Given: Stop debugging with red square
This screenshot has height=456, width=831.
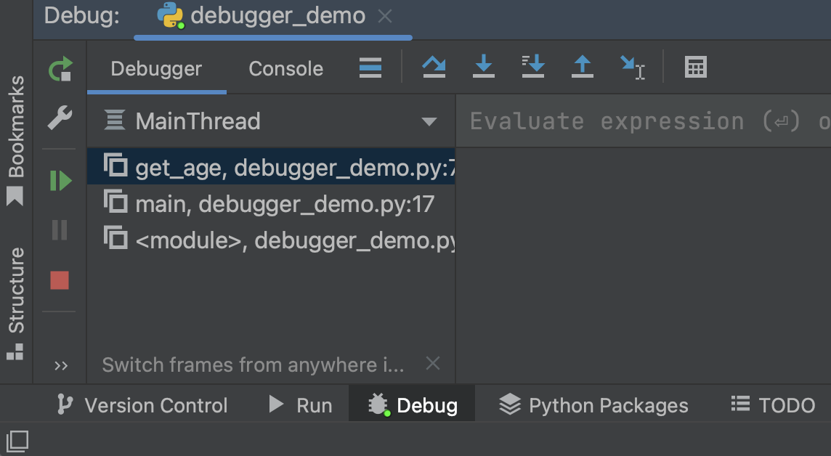Looking at the screenshot, I should 60,280.
